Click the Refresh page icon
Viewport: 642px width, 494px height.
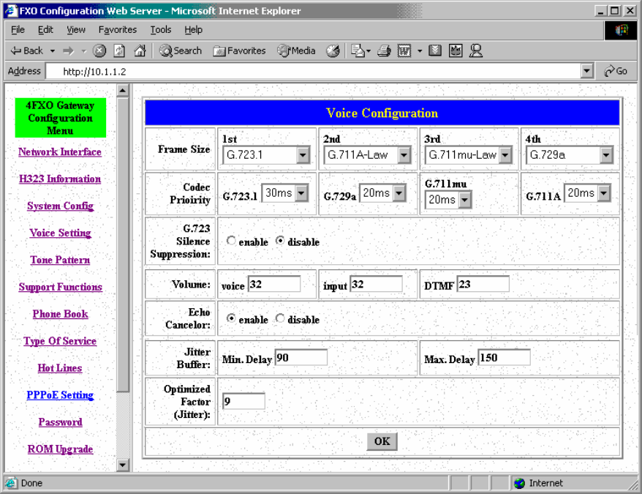[119, 50]
